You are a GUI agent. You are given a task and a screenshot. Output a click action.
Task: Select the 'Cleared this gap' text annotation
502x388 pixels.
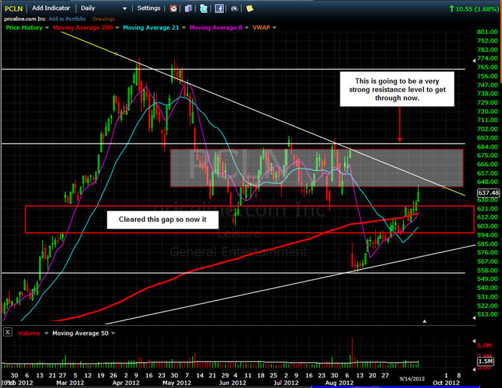[x=162, y=220]
